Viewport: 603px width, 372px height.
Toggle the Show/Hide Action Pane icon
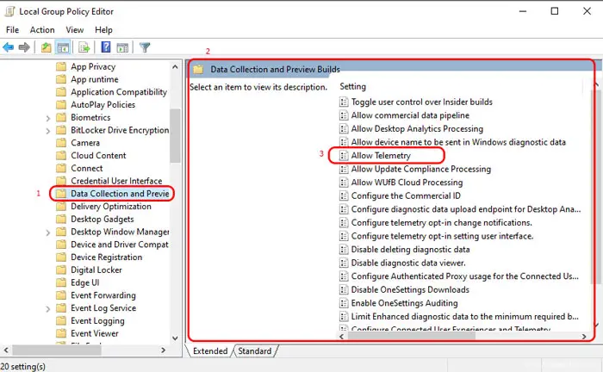click(x=122, y=47)
